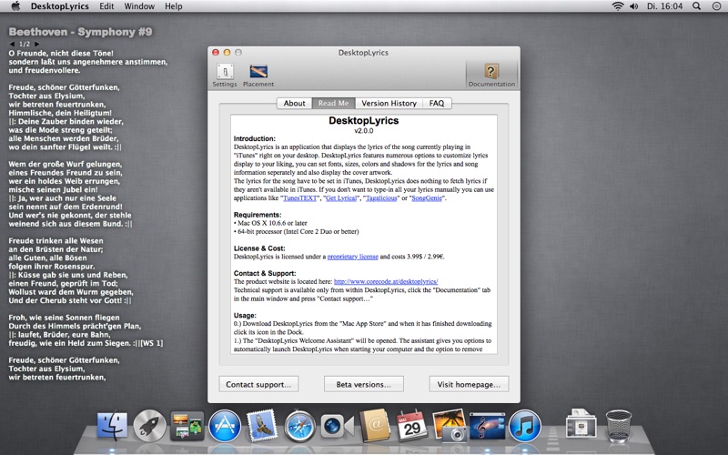Launch Safari compass icon in Dock

[x=300, y=426]
